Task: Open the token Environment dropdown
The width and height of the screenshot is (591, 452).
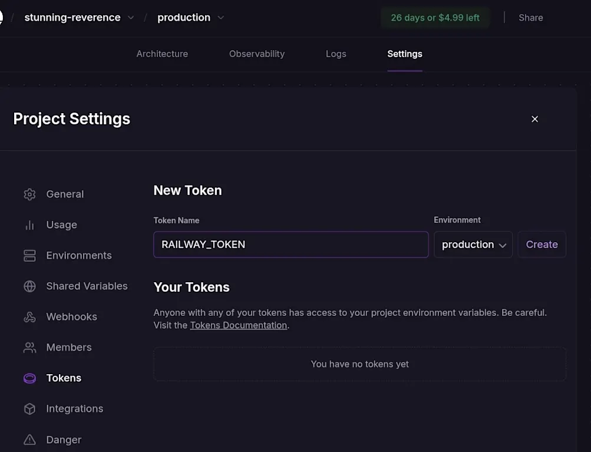Action: click(x=473, y=245)
